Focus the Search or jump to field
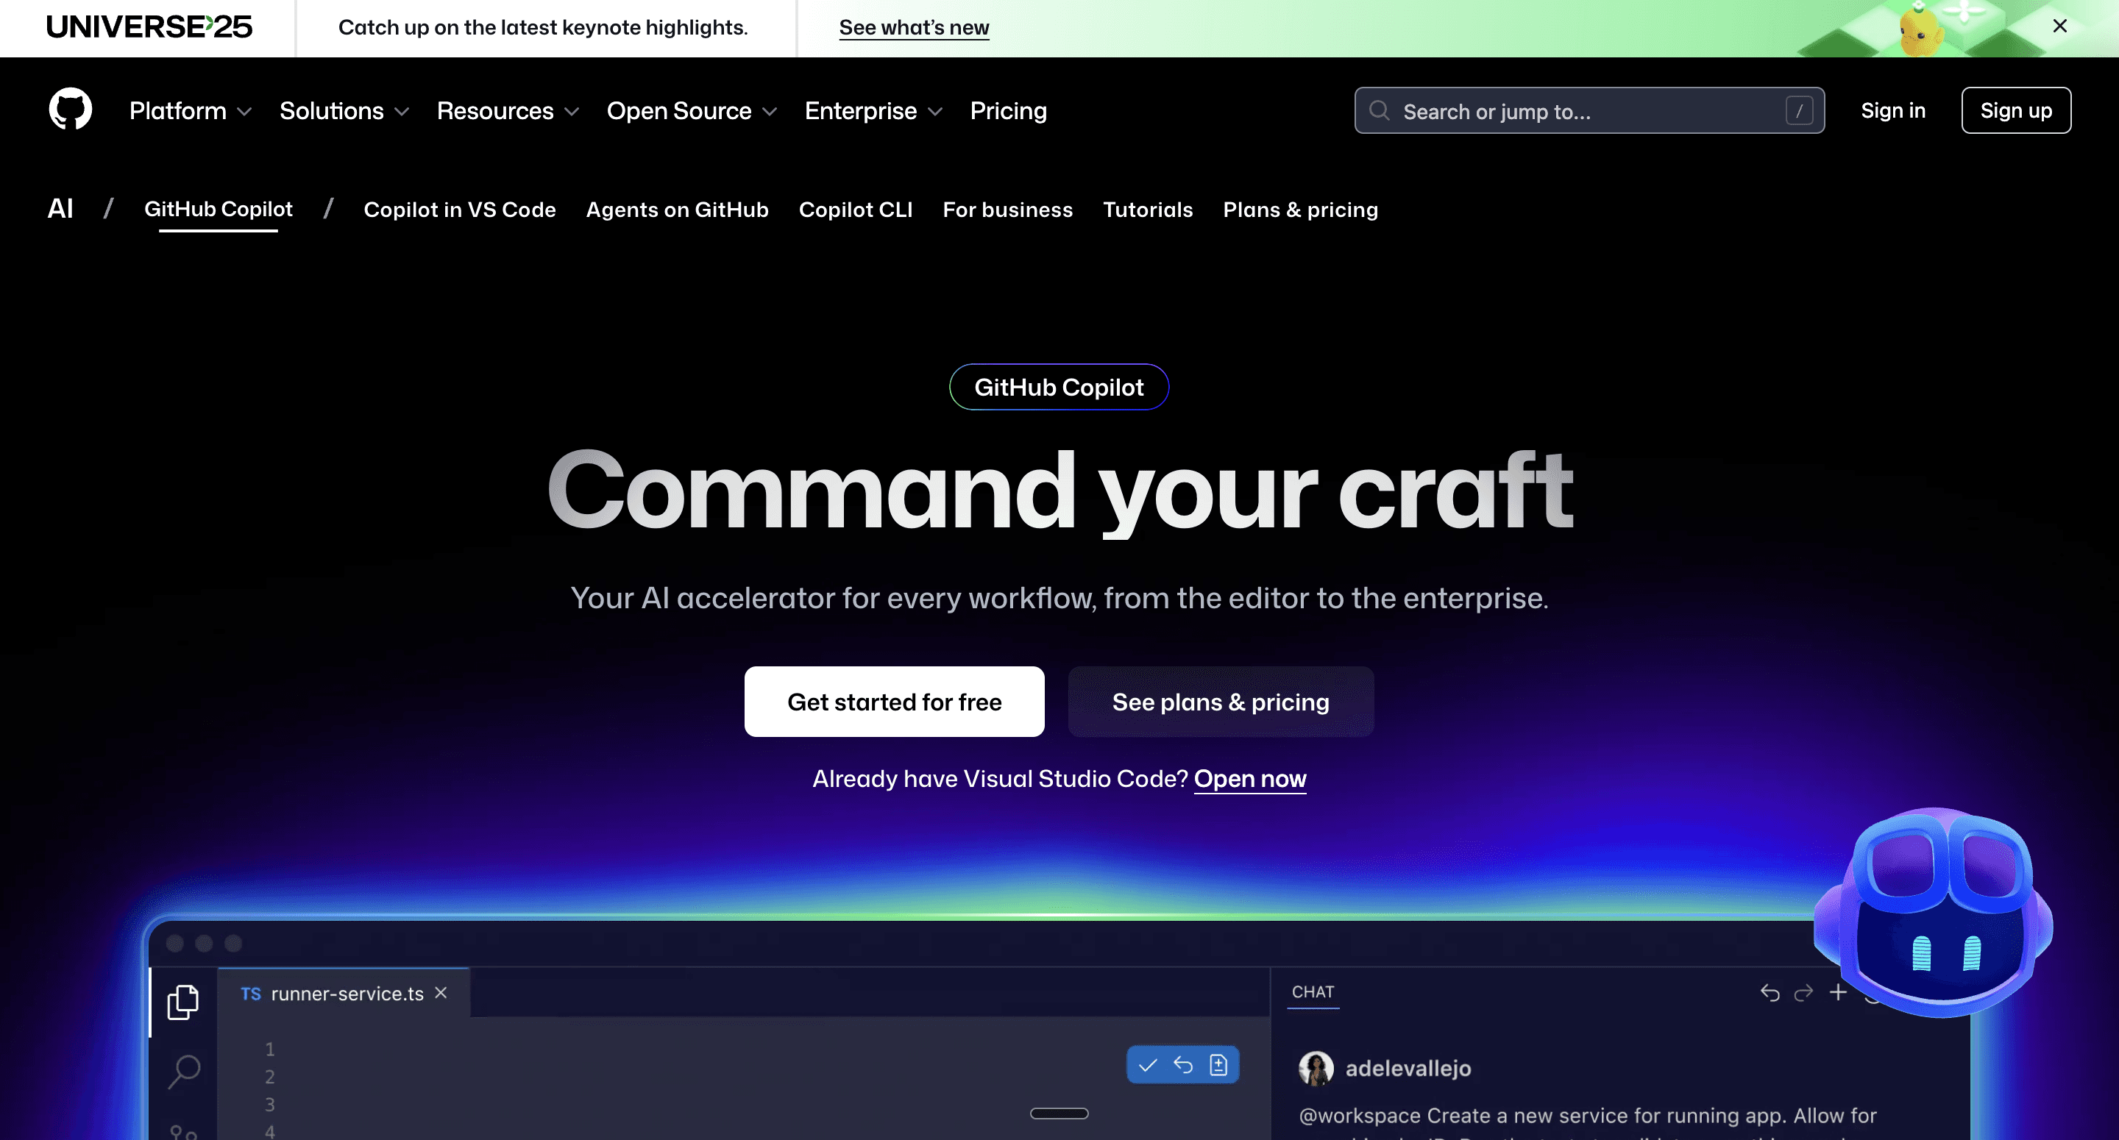This screenshot has width=2119, height=1140. click(x=1589, y=110)
